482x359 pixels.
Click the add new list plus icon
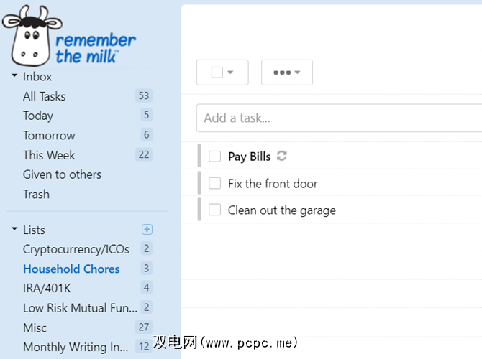click(147, 230)
